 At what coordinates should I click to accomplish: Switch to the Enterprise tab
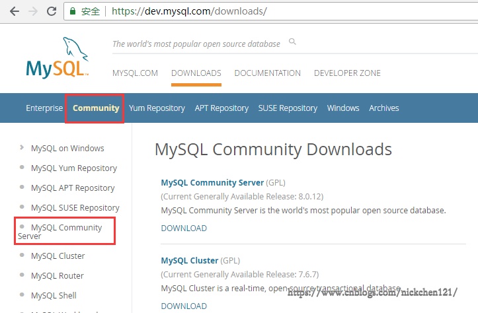(44, 108)
